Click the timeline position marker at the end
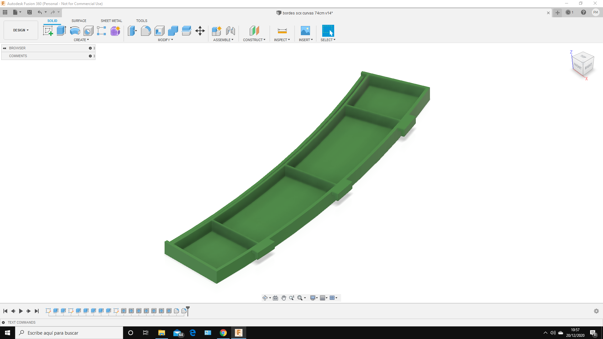 pyautogui.click(x=187, y=309)
